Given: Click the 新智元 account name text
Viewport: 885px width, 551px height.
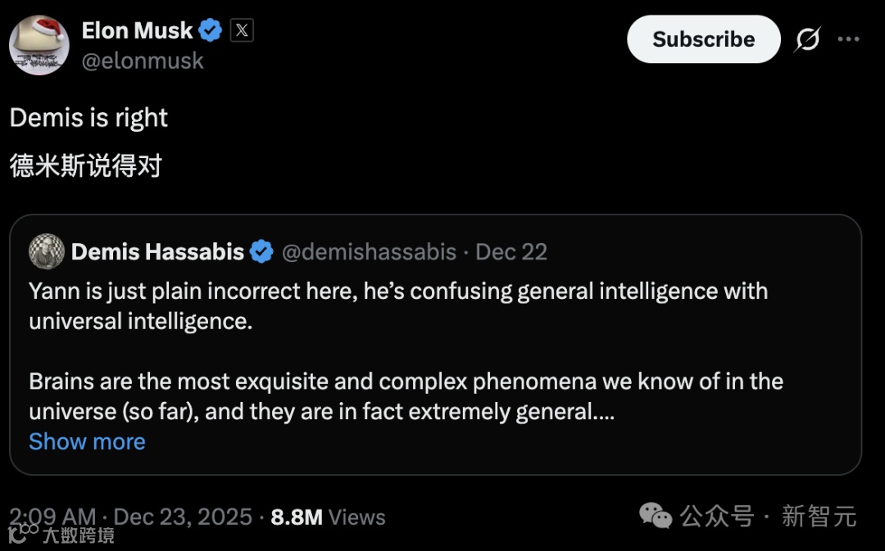Looking at the screenshot, I should 819,516.
